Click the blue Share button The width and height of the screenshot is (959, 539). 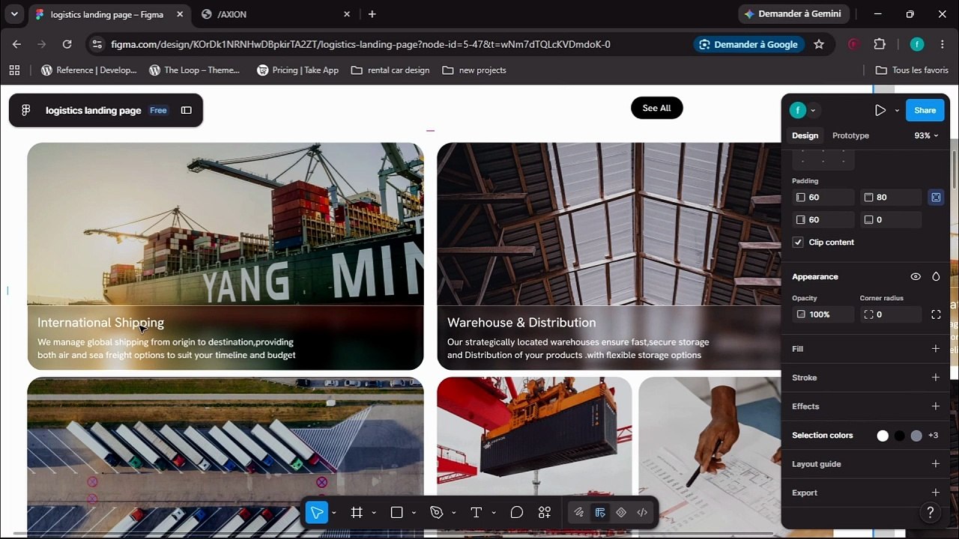click(925, 110)
